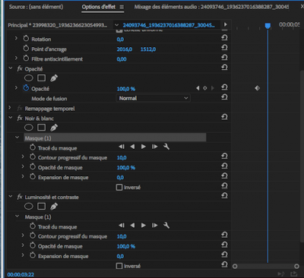Add keyframe diamond for Opacité

pyautogui.click(x=205, y=88)
